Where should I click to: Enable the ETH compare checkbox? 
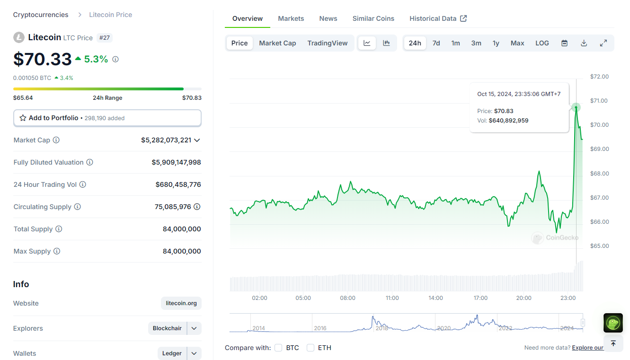(311, 348)
